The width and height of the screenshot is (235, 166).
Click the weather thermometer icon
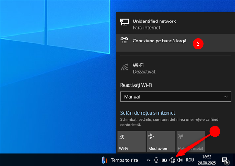(104, 160)
